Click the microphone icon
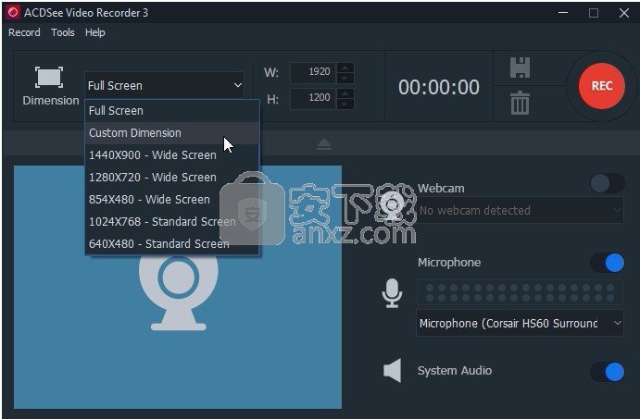Image resolution: width=640 pixels, height=419 pixels. click(x=392, y=293)
